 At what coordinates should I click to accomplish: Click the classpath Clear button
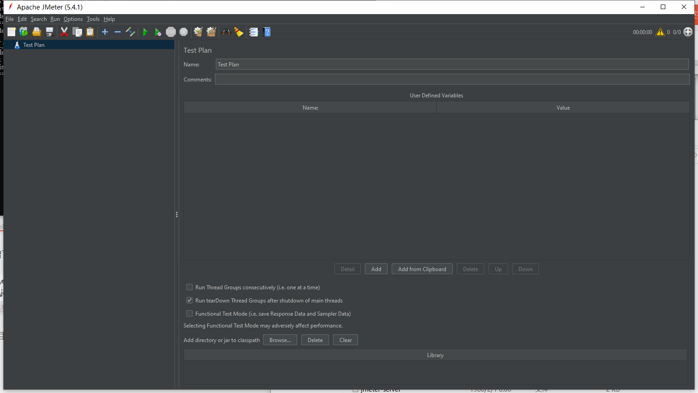(345, 340)
